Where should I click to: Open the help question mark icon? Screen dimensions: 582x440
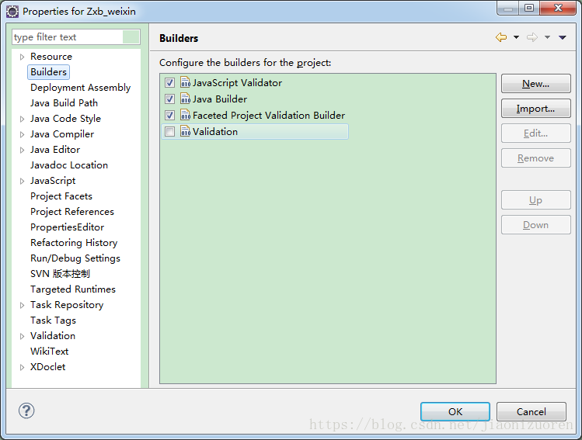coord(26,411)
